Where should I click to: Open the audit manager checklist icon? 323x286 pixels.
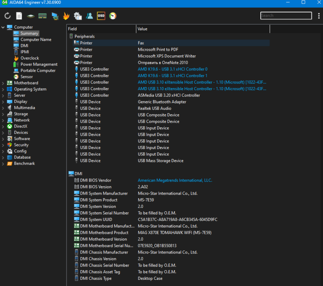coord(78,16)
